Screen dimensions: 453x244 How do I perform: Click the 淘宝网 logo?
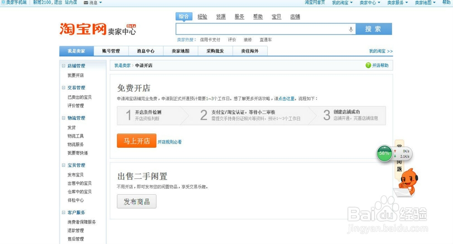[x=83, y=29]
